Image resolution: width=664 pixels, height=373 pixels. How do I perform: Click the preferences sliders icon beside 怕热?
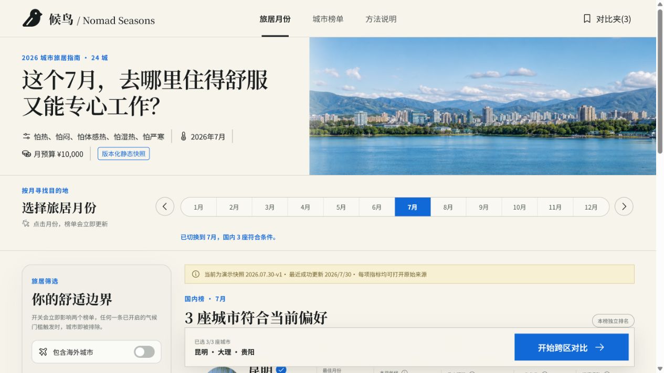26,137
